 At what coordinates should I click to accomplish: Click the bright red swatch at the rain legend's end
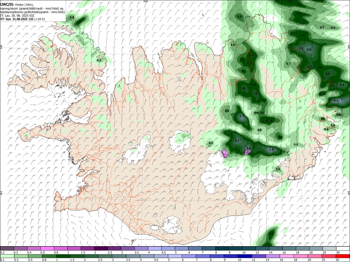342,256
